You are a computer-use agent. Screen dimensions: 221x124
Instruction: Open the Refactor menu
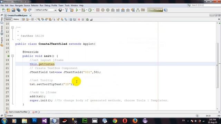(x=35, y=6)
